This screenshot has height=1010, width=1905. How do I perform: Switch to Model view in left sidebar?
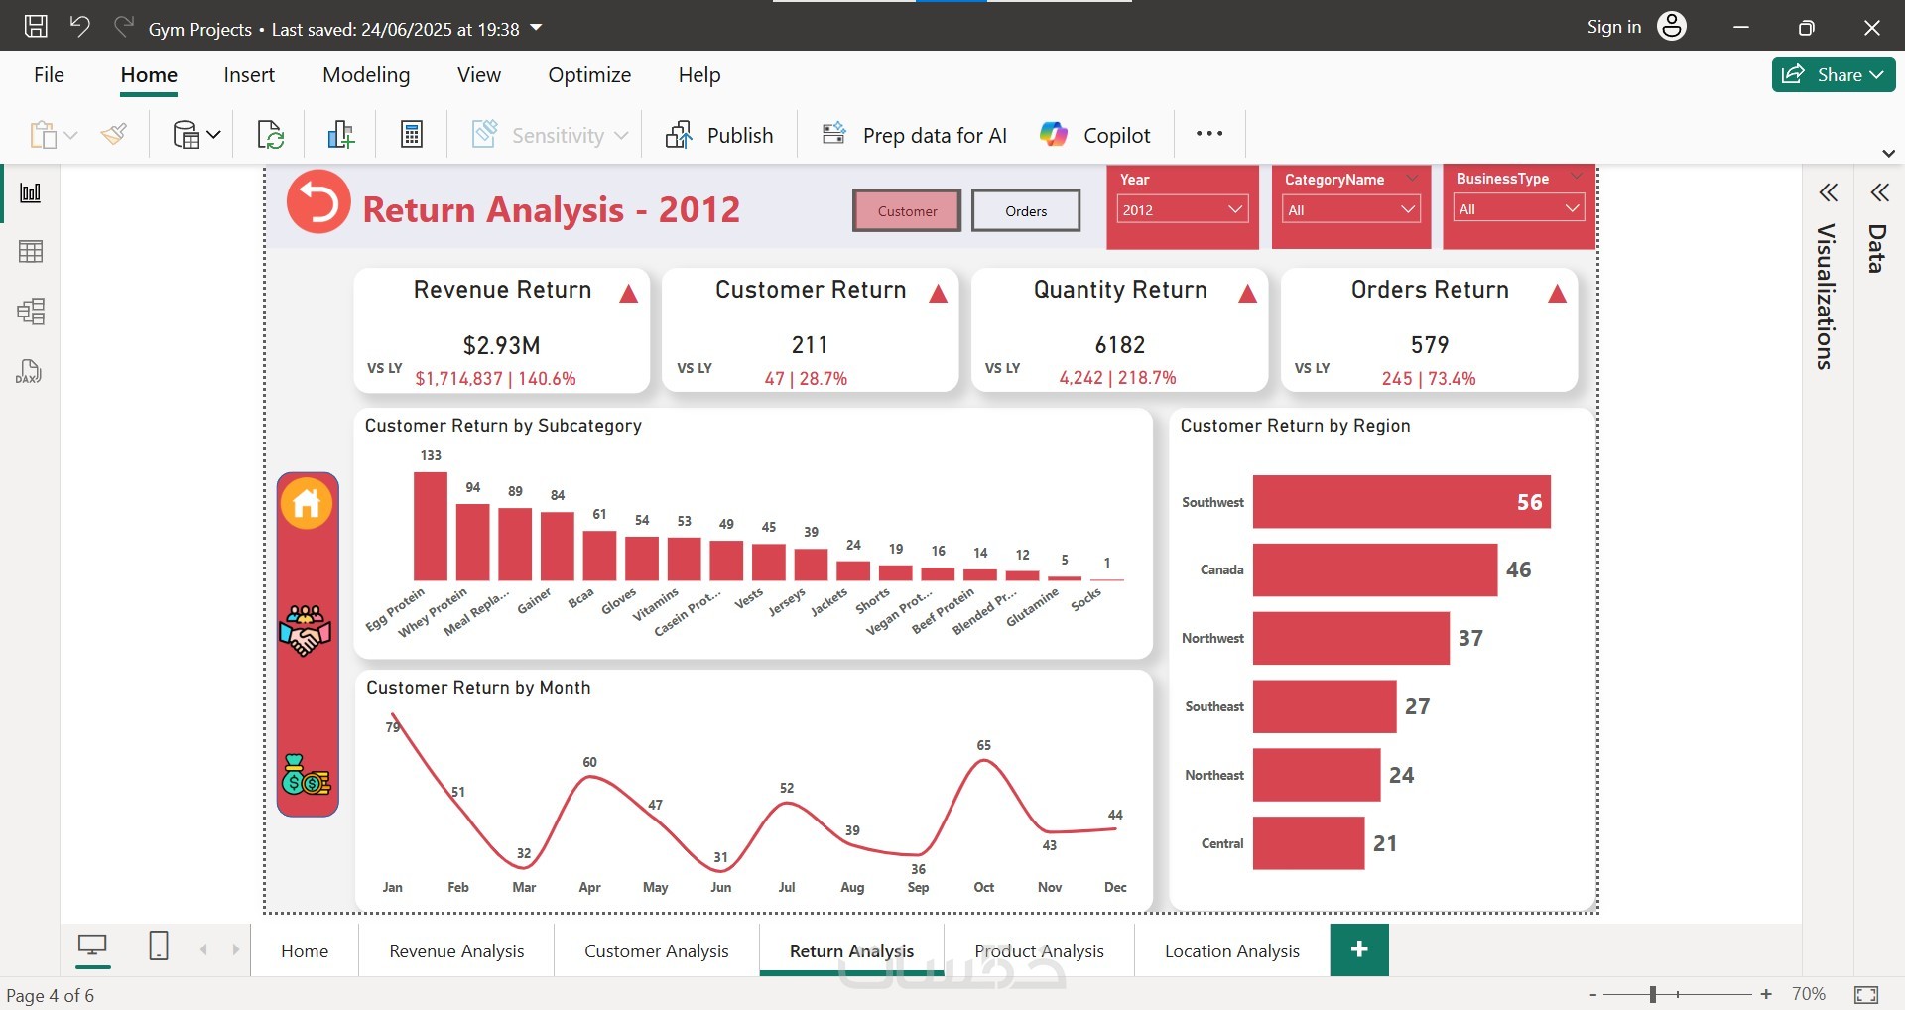(x=31, y=312)
